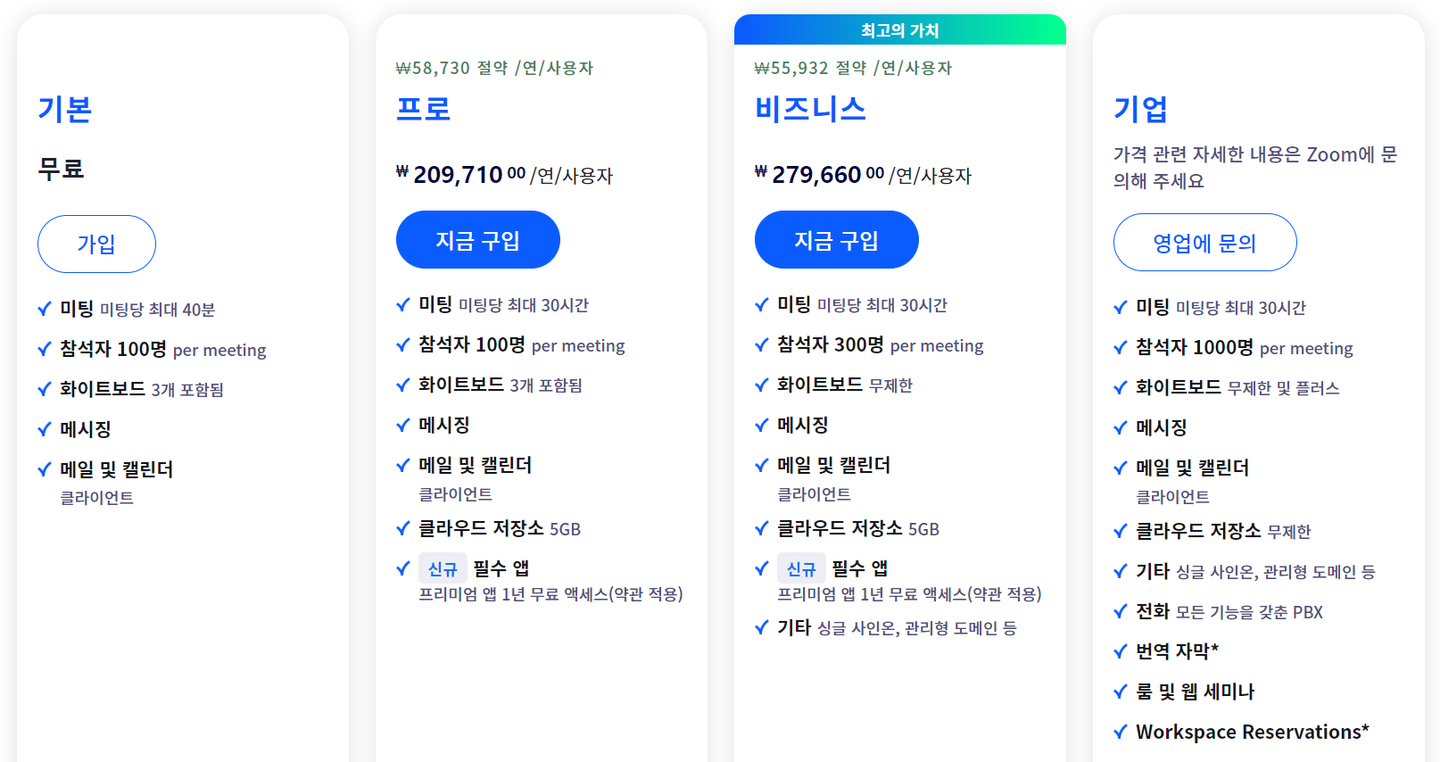Click 지금 구입 under the 프로 plan
This screenshot has height=762, width=1440.
tap(477, 240)
